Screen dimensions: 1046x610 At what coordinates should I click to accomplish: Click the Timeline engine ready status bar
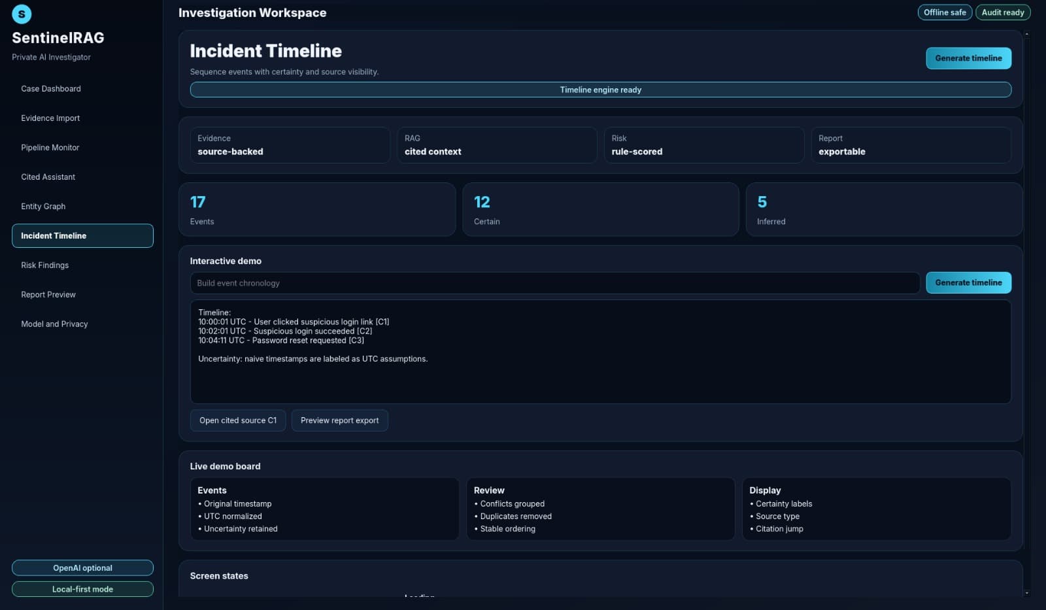click(601, 90)
